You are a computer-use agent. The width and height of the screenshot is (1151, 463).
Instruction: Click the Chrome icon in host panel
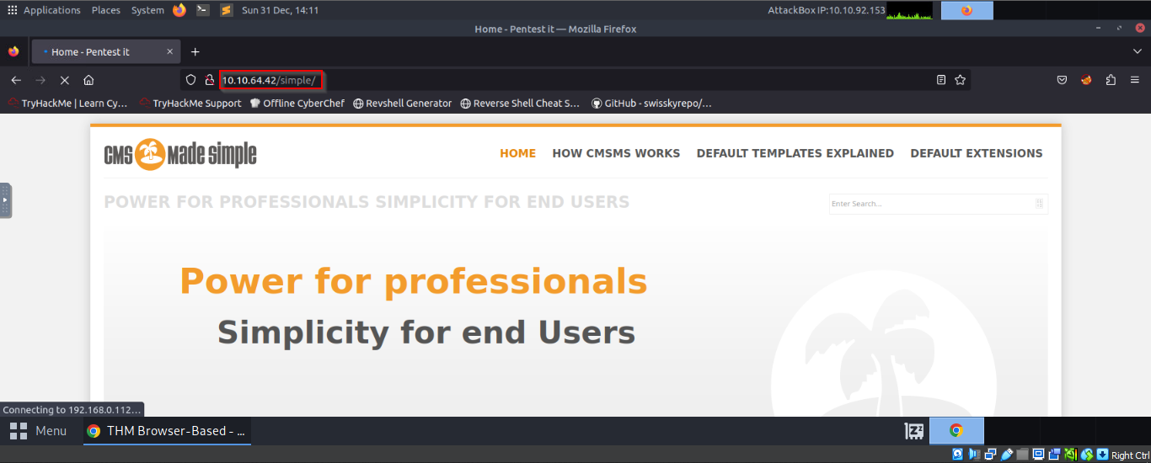coord(956,431)
